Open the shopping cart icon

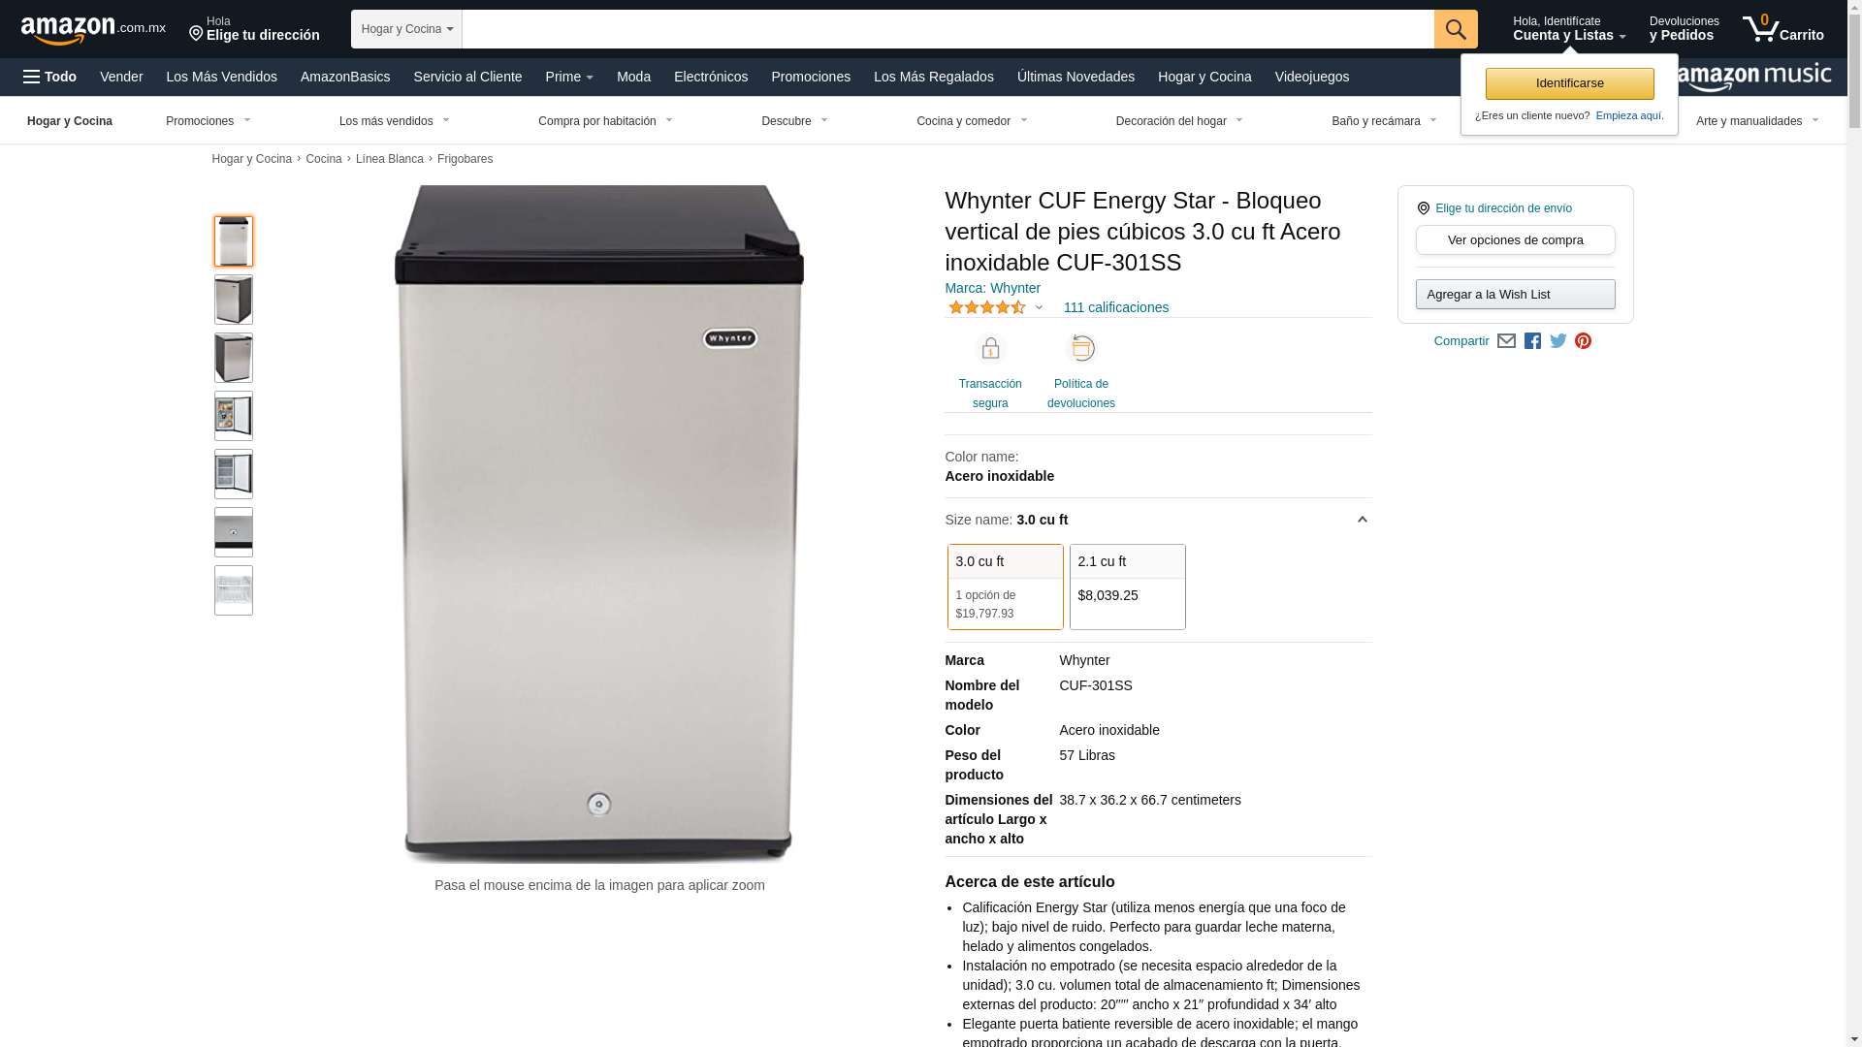click(1782, 29)
